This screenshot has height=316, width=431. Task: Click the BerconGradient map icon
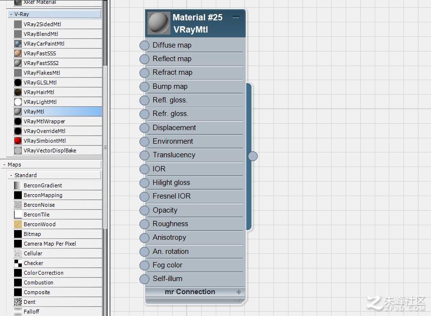[x=18, y=185]
